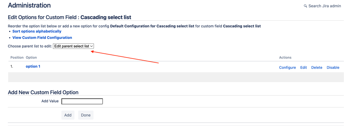Viewport: 345px width, 126px height.
Task: Expand the Edit parent select list dropdown
Action: coord(74,46)
